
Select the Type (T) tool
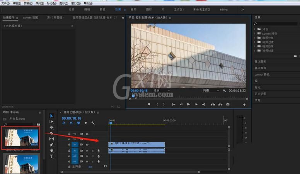[x=51, y=156]
